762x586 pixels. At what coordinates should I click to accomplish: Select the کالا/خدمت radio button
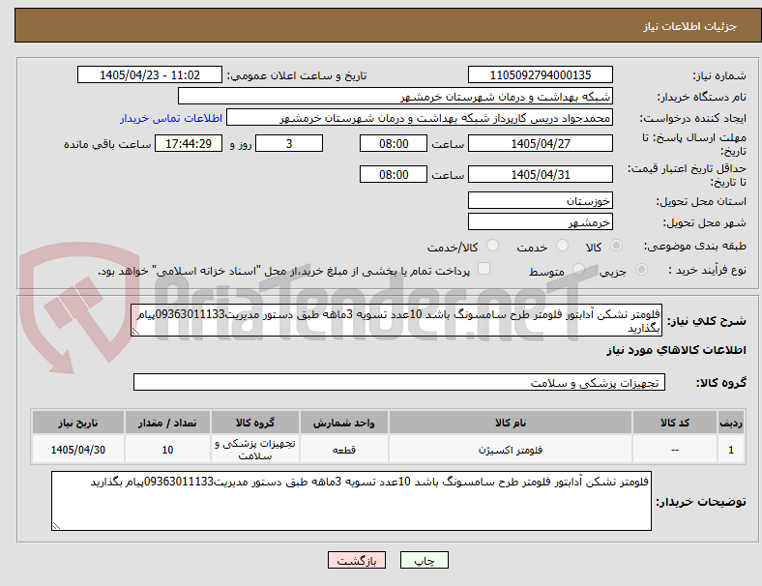pos(493,246)
